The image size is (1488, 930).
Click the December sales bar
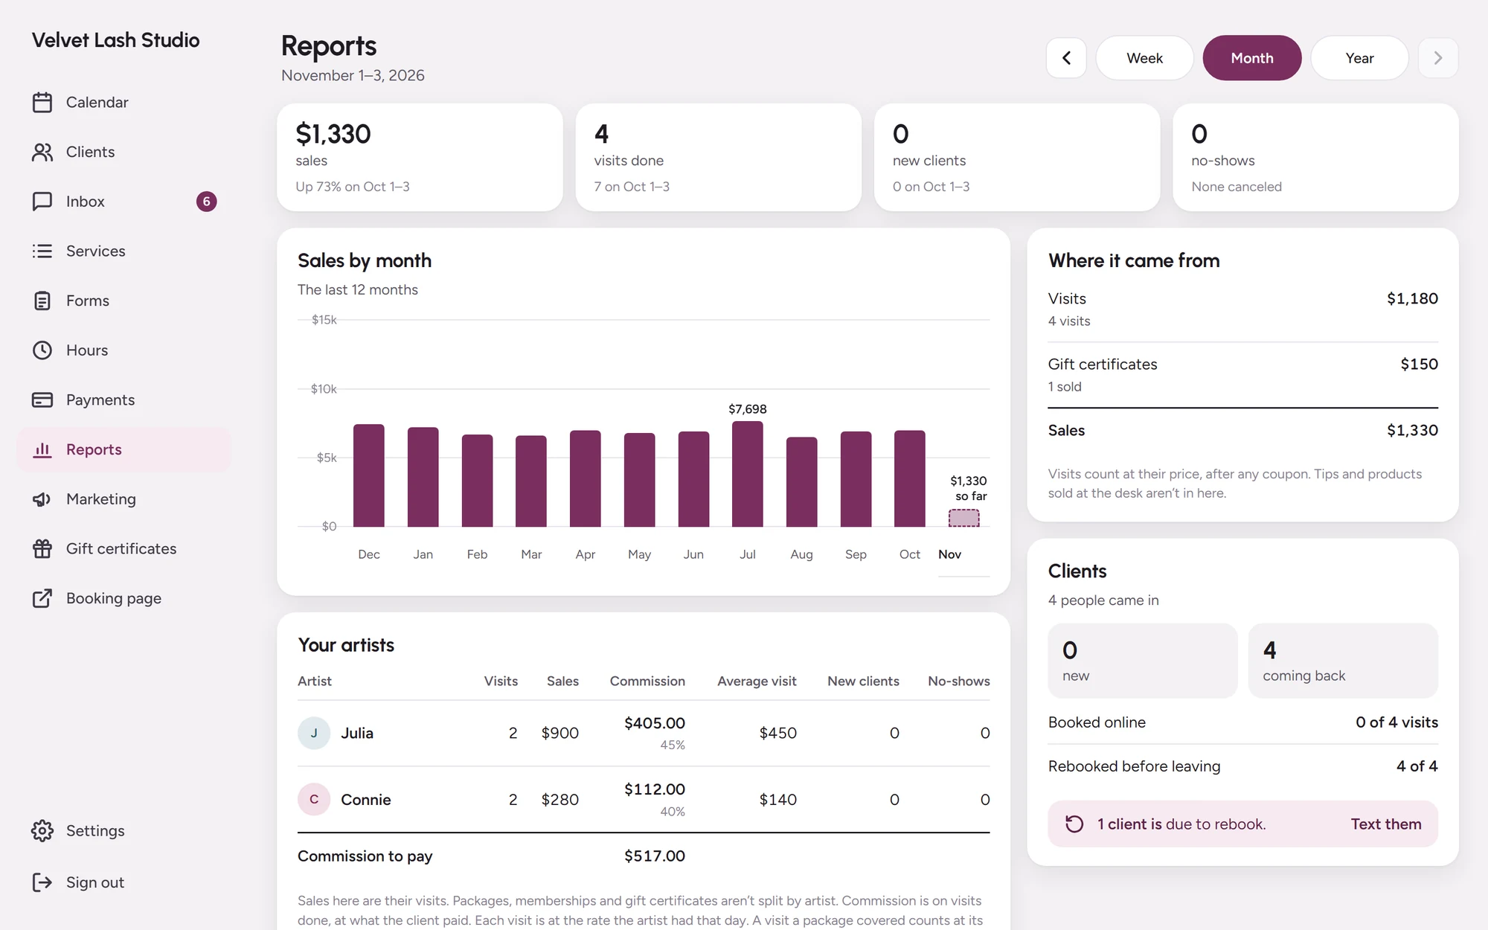click(x=369, y=475)
